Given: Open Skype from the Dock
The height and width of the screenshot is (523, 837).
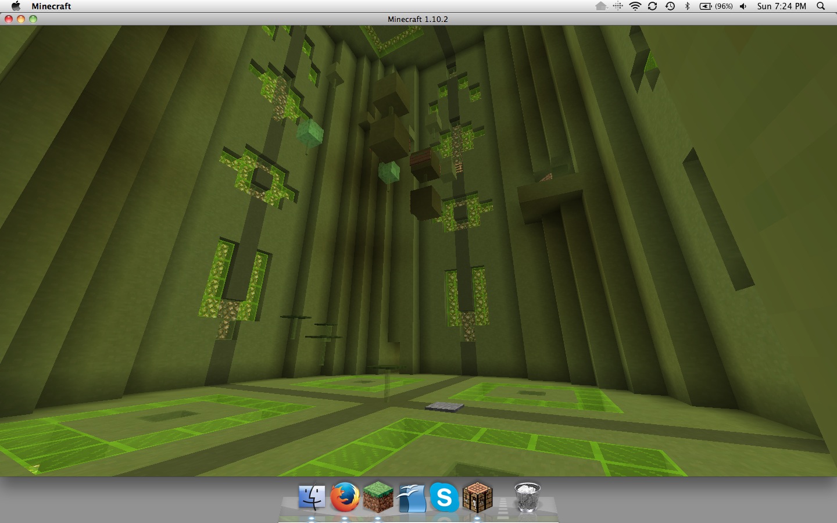Looking at the screenshot, I should [445, 497].
